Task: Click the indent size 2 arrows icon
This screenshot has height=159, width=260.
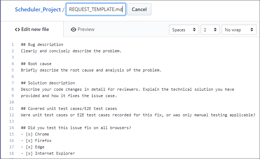Action: point(215,30)
